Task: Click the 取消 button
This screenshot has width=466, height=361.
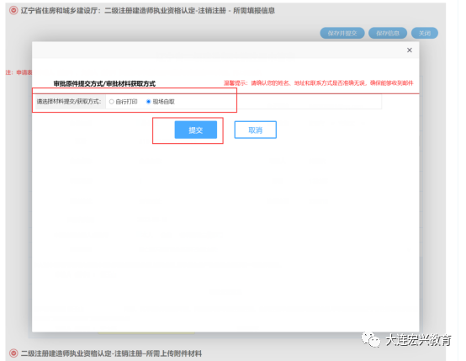Action: [x=255, y=130]
